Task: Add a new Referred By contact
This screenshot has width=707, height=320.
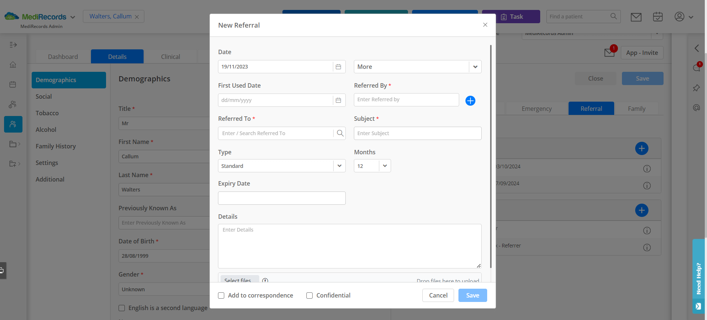Action: (x=470, y=101)
